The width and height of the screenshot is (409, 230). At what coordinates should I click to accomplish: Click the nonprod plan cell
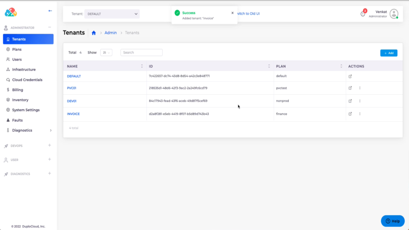[282, 101]
